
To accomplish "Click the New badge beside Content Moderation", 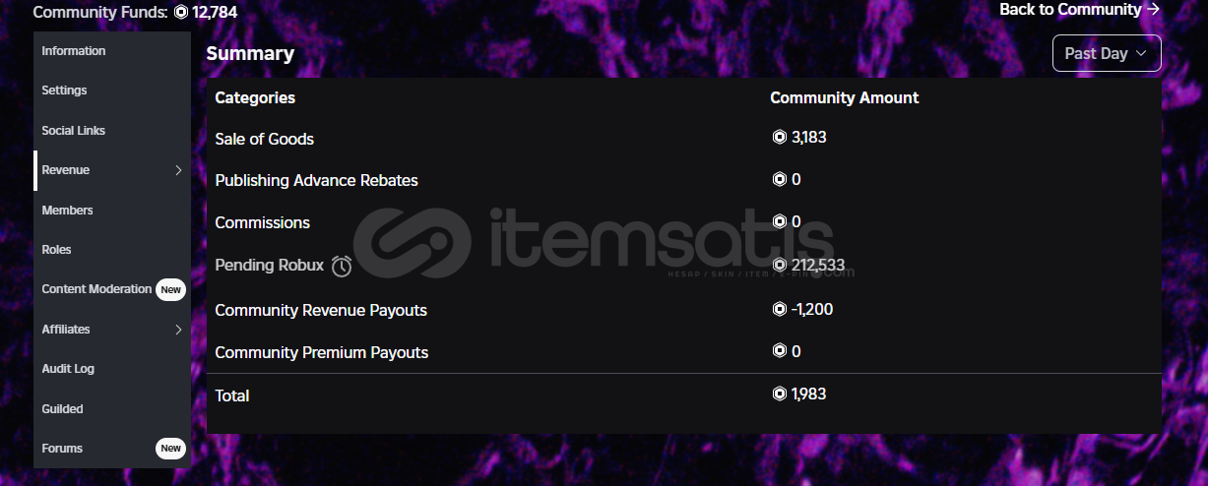I will tap(171, 289).
